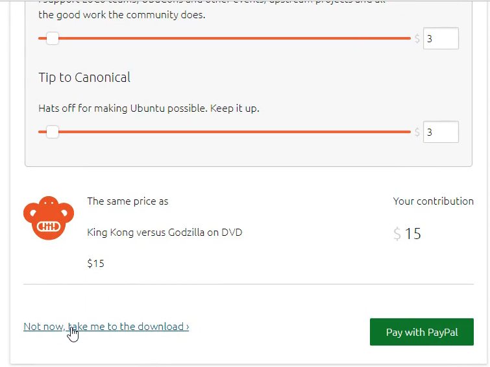490x367 pixels.
Task: Click the 'Tip to Canonical' heading
Action: pyautogui.click(x=84, y=77)
